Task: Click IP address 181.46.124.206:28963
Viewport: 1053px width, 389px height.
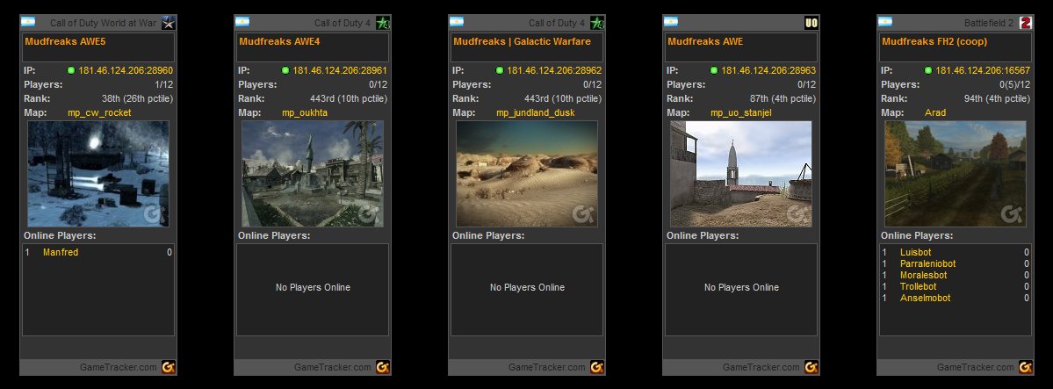Action: [768, 70]
